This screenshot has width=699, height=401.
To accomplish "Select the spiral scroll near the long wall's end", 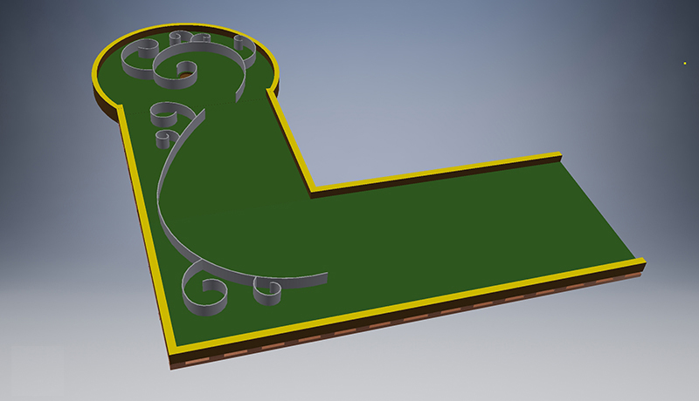I will click(x=266, y=290).
